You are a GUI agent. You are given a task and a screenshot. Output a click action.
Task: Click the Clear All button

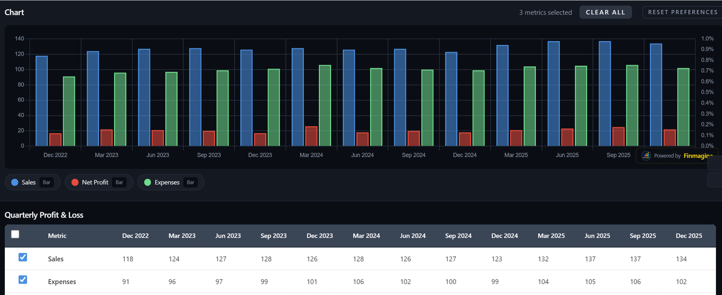[x=605, y=12]
